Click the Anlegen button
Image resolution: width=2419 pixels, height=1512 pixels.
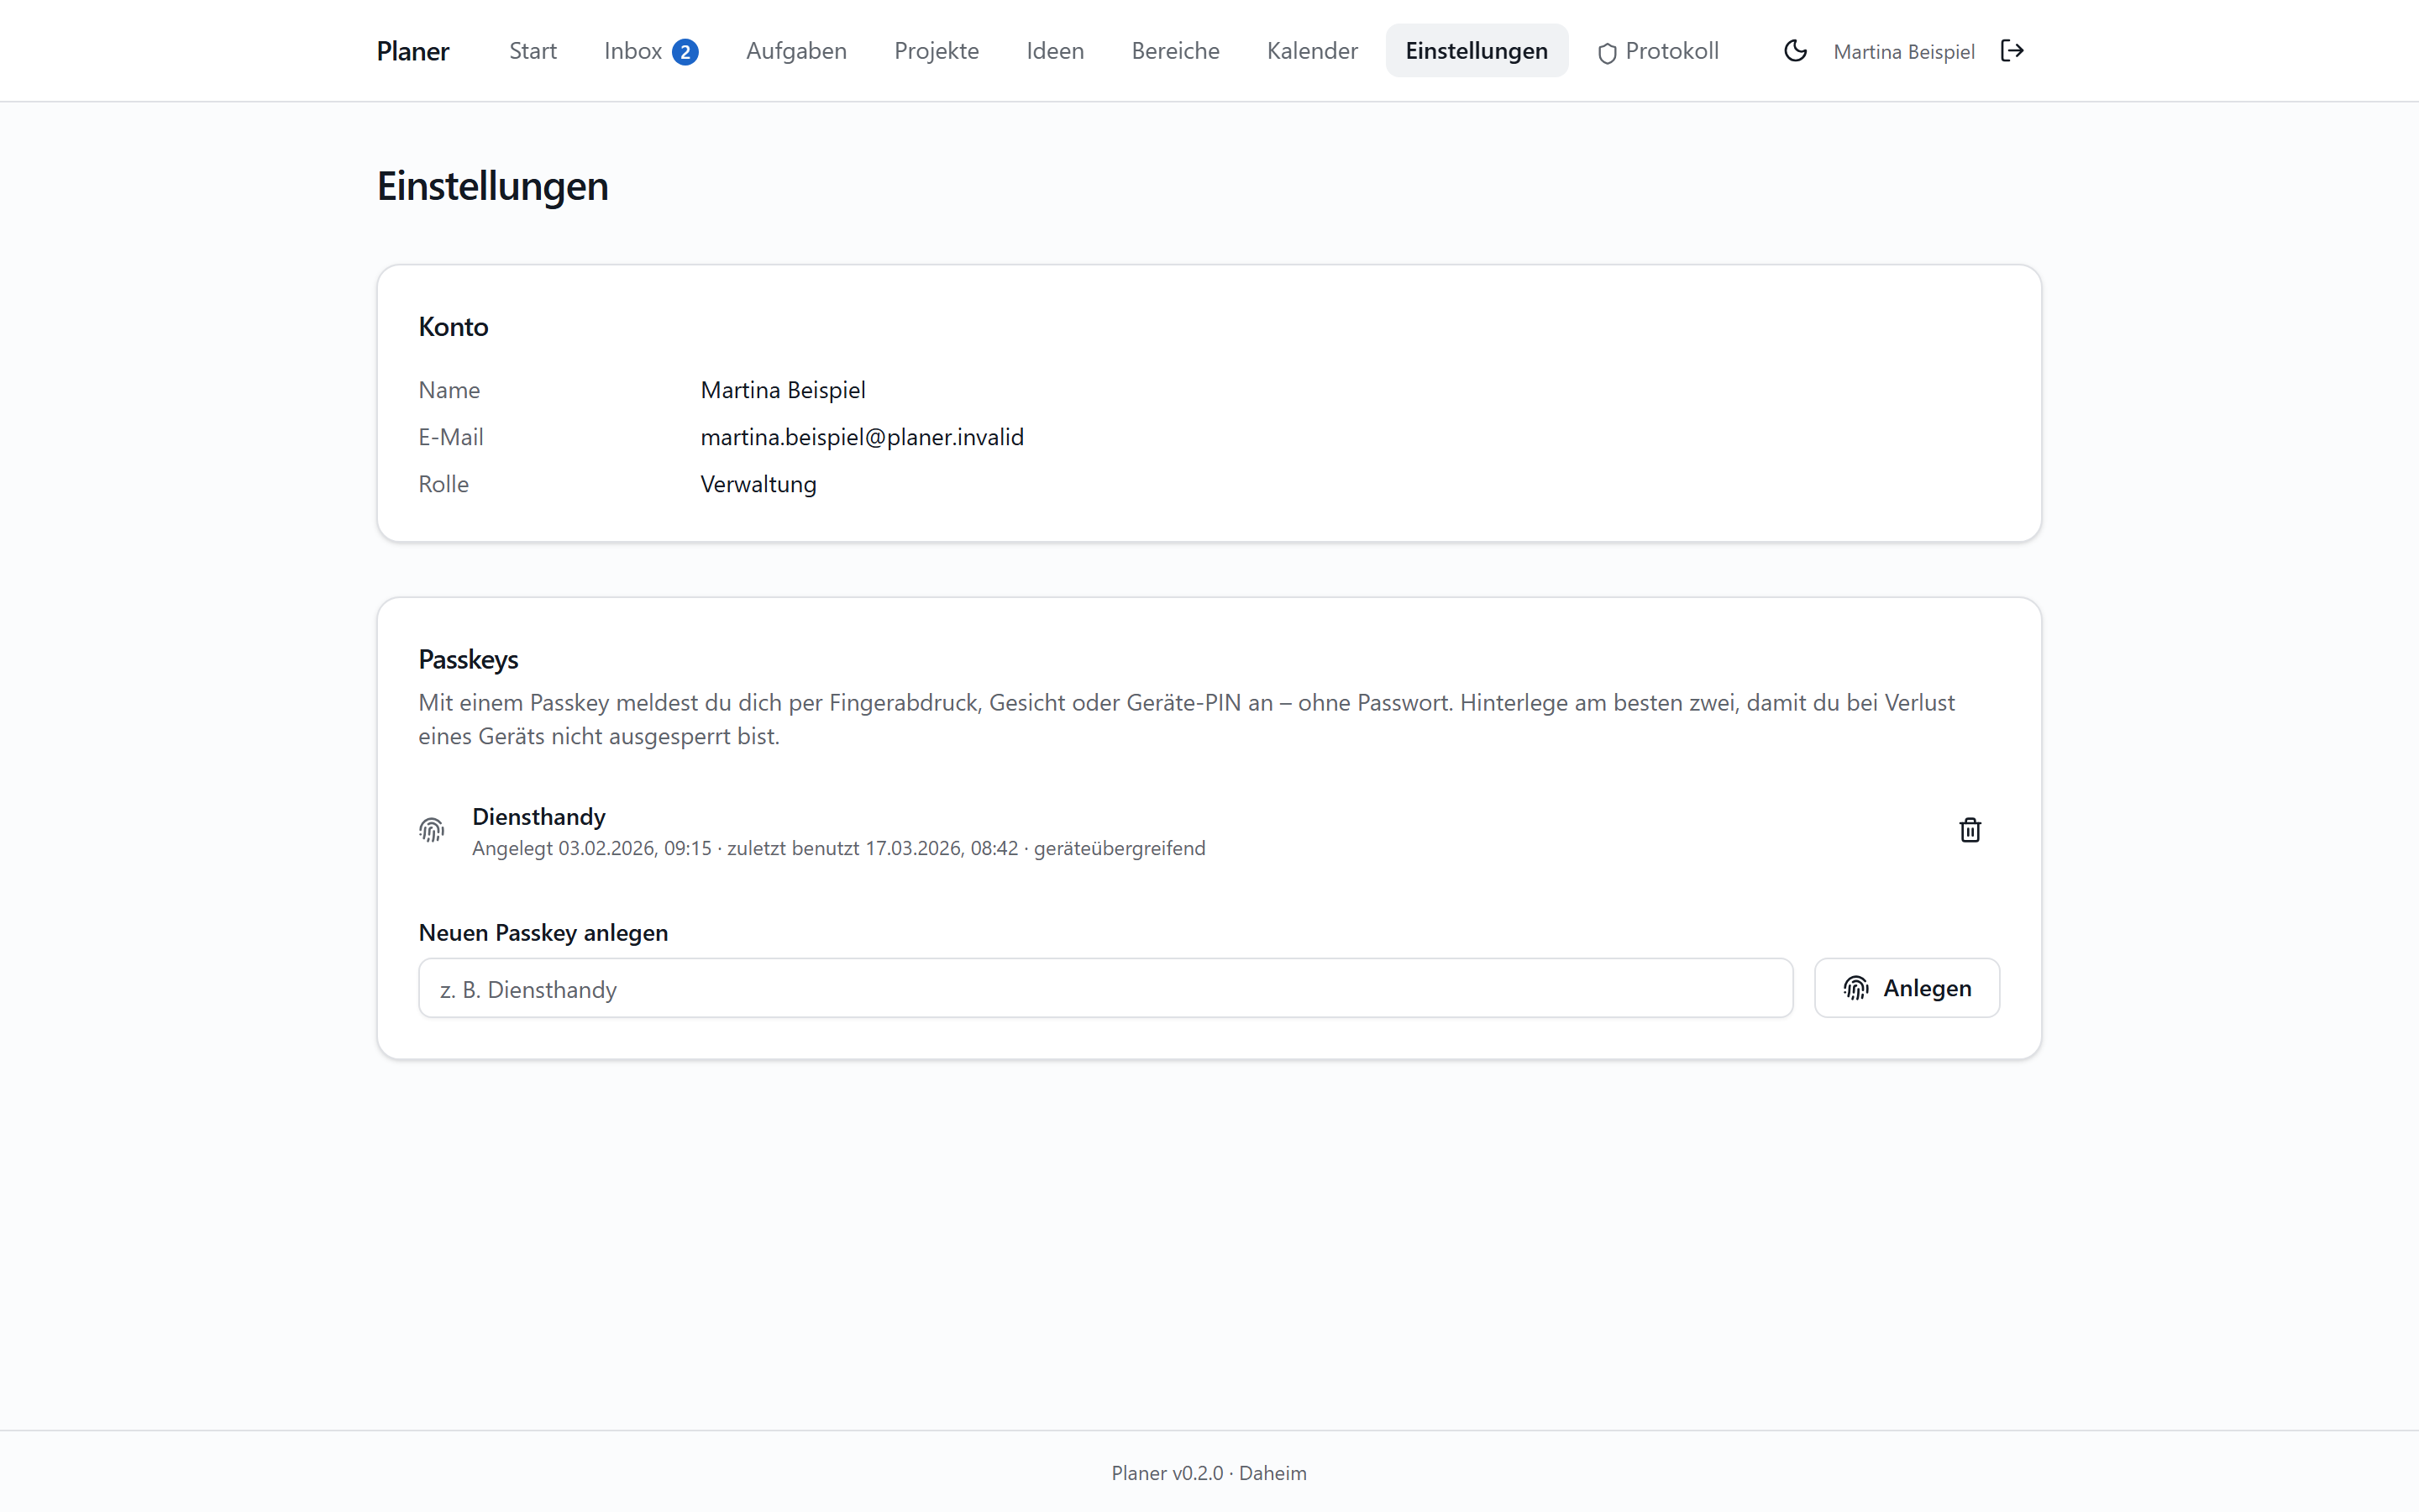point(1906,988)
